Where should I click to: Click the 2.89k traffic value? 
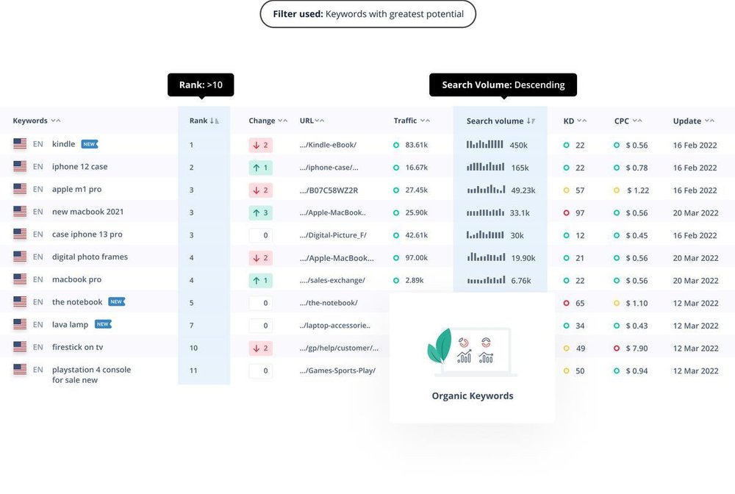(415, 280)
